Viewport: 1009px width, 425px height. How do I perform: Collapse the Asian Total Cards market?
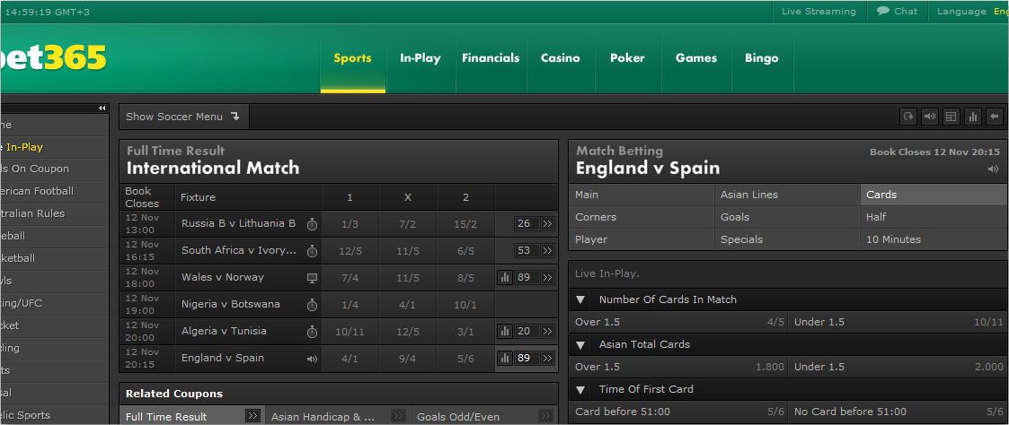click(581, 344)
